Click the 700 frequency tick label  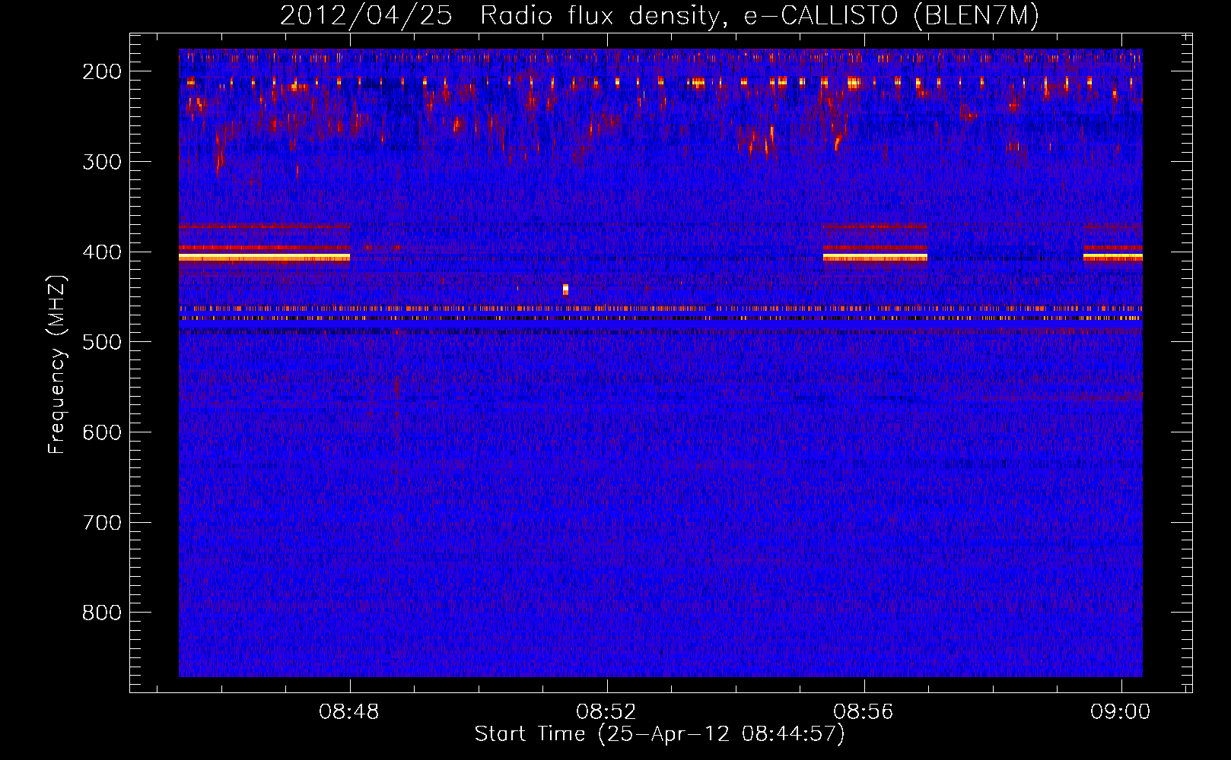(102, 523)
